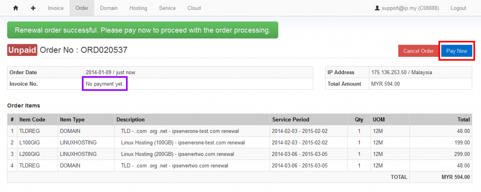Click the plus icon in navbar
The width and height of the screenshot is (481, 192).
pos(33,8)
